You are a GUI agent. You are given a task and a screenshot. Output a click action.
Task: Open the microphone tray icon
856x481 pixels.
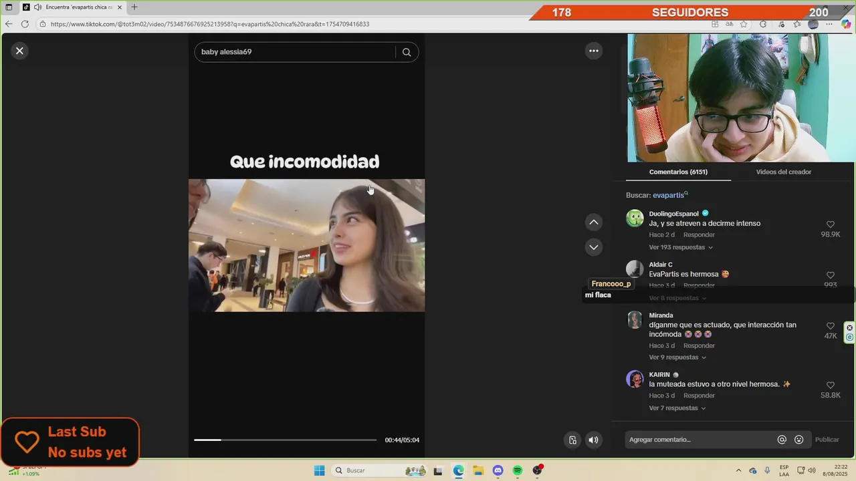coord(767,470)
